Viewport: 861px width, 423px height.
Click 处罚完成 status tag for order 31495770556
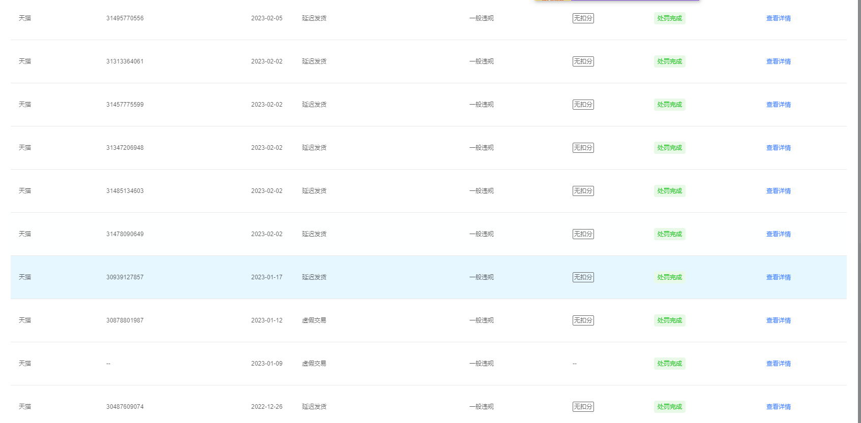[x=669, y=18]
